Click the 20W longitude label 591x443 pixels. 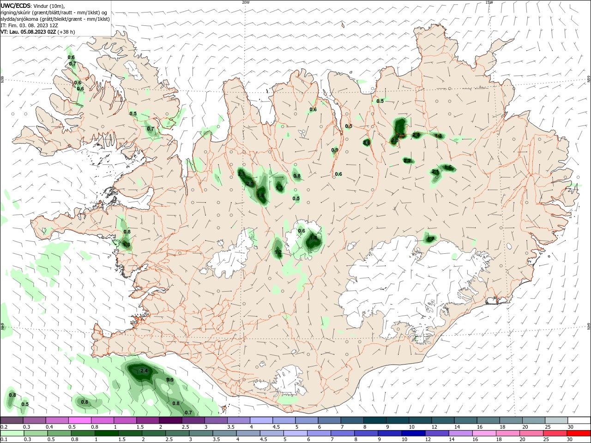(246, 2)
